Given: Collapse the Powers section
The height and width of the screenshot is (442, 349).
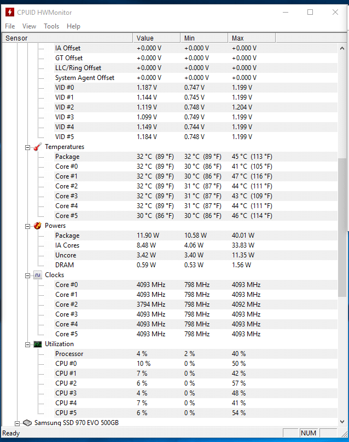Looking at the screenshot, I should click(x=27, y=226).
